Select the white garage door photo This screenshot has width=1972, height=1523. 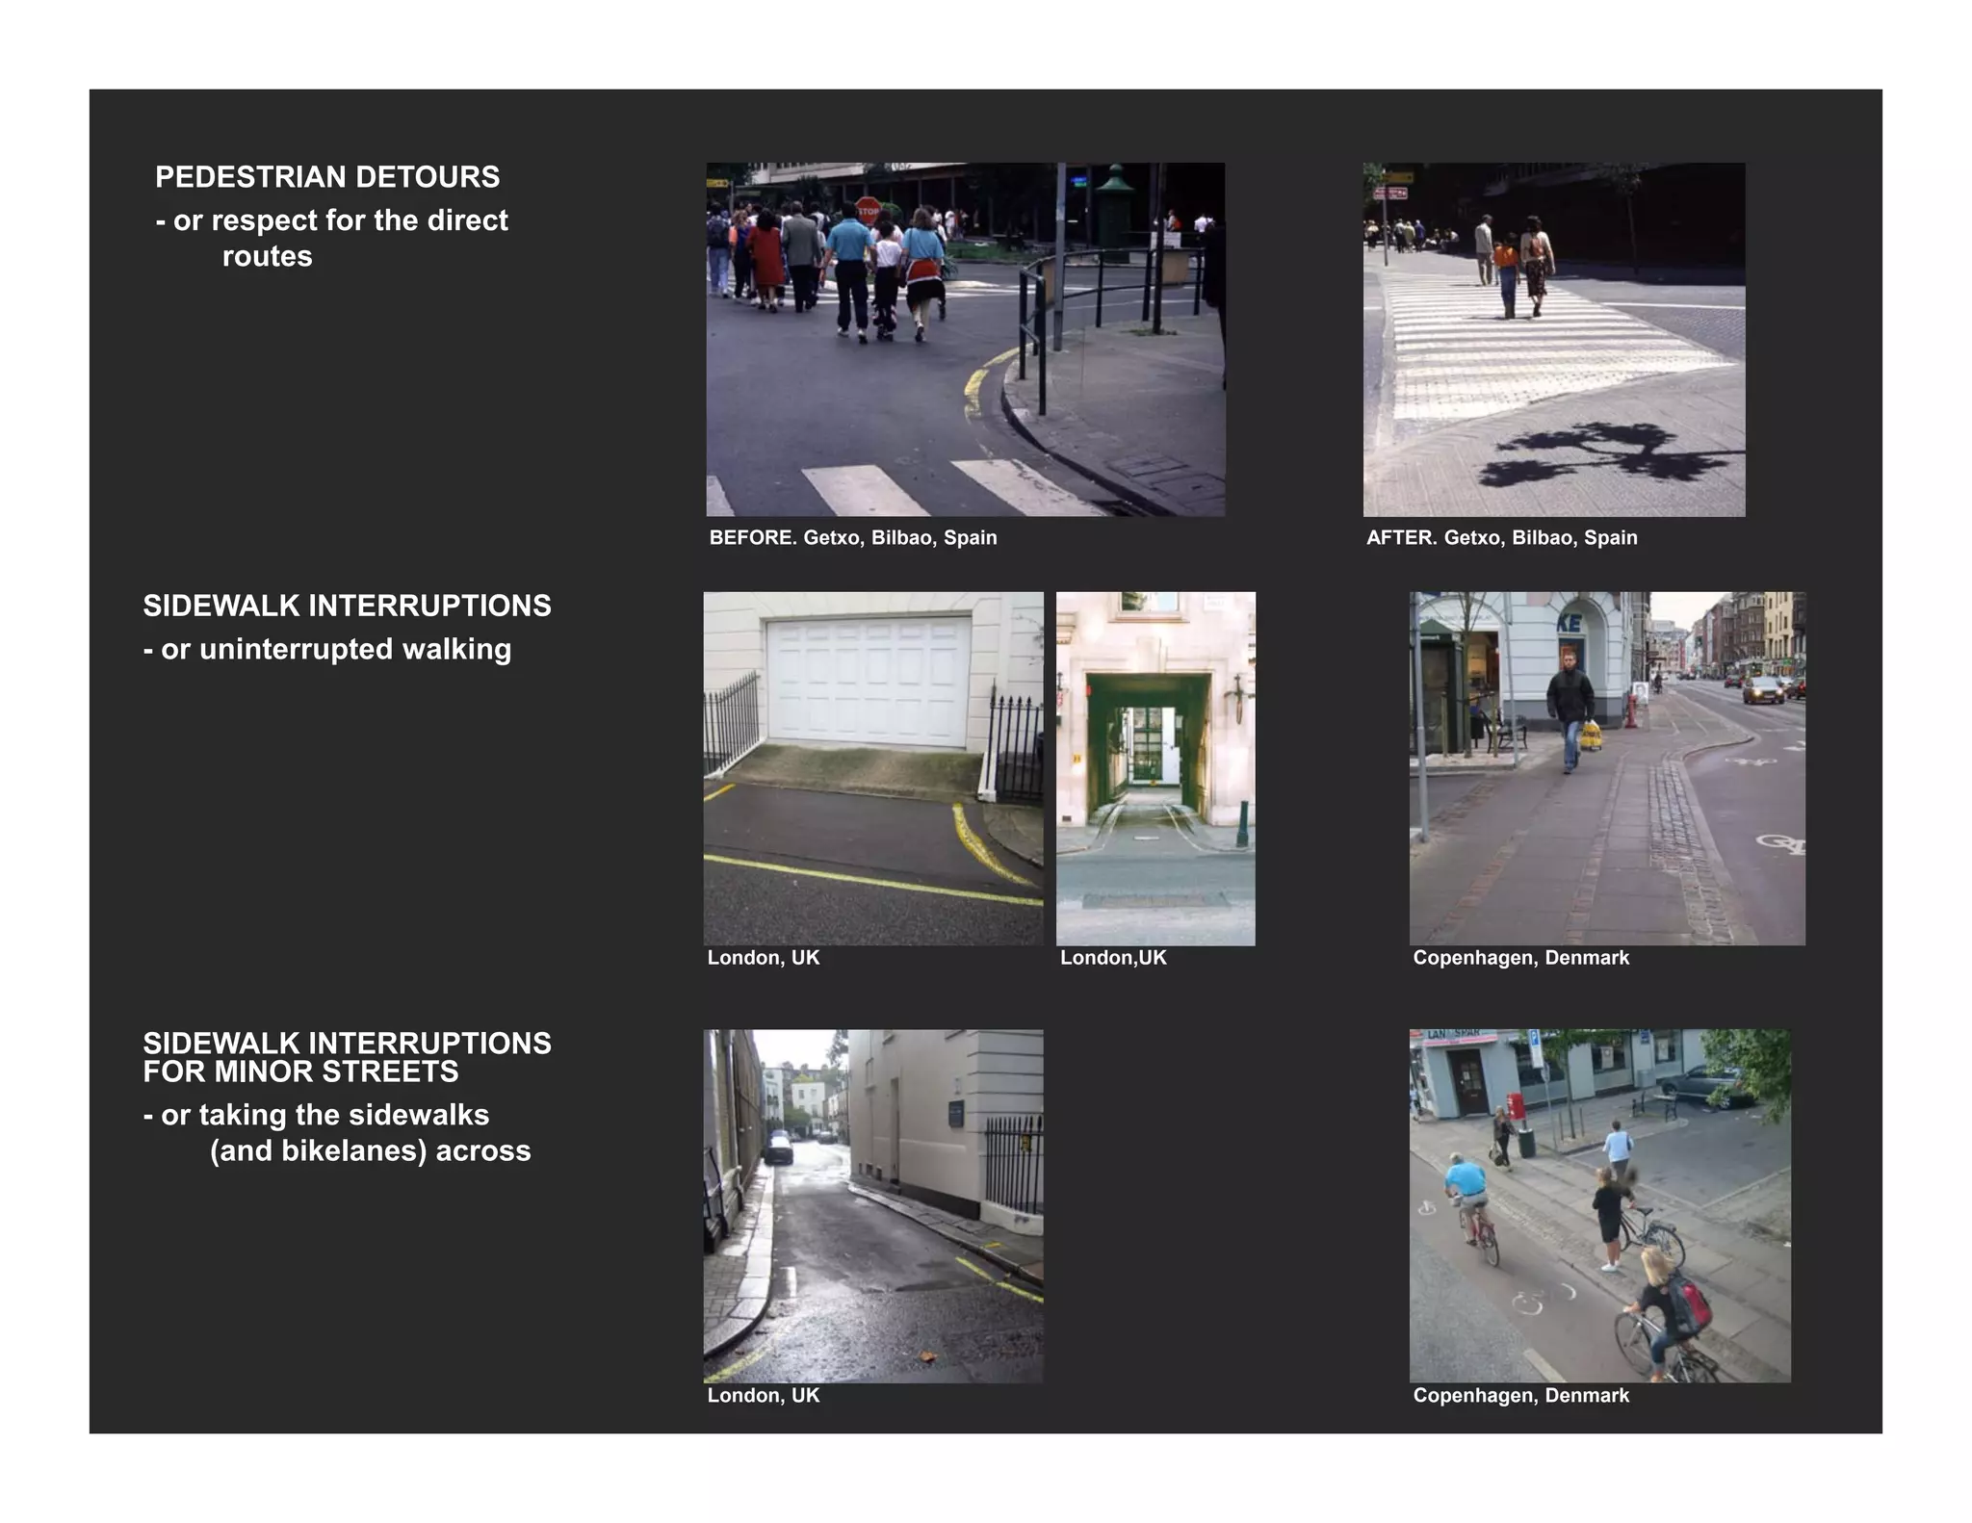pos(872,767)
